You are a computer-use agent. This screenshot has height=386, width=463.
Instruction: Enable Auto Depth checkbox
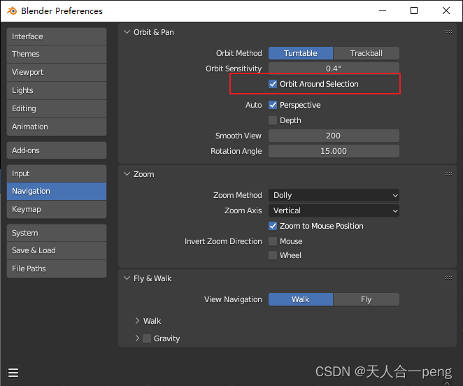click(x=273, y=120)
